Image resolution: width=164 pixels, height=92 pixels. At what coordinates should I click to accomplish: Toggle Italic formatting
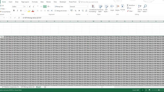[x=17, y=10]
